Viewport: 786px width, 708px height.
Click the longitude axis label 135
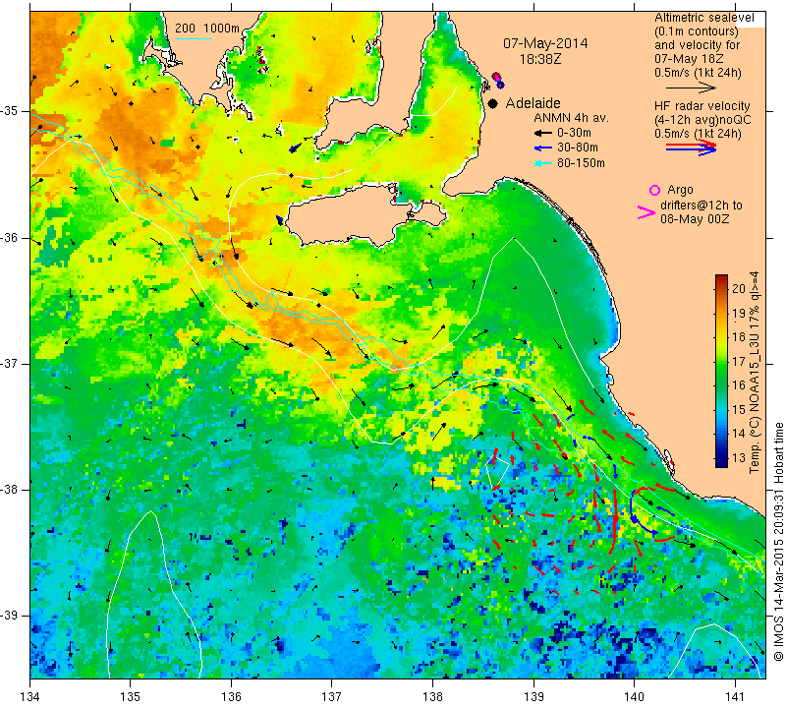[x=131, y=696]
